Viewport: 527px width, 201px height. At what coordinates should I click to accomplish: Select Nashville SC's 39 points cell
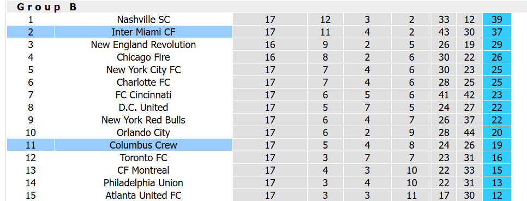click(x=497, y=20)
